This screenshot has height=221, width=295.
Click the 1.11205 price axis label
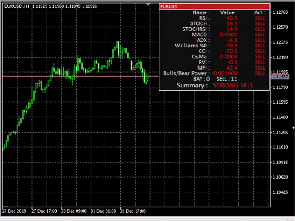coord(280,132)
